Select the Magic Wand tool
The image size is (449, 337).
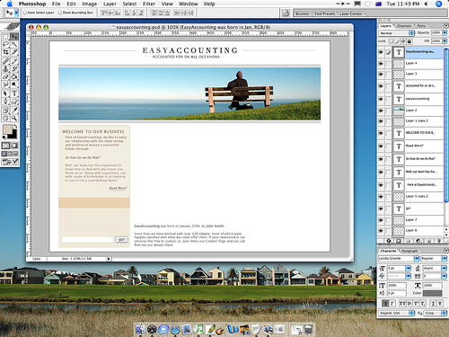point(14,44)
